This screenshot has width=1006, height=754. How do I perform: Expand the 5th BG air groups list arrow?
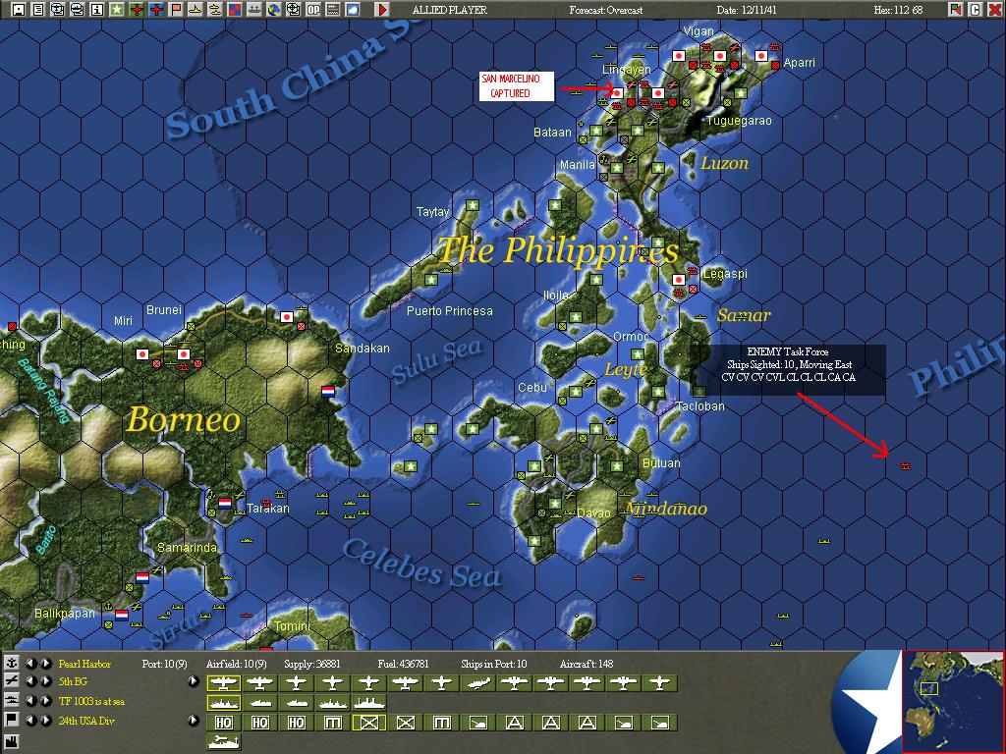(x=194, y=681)
